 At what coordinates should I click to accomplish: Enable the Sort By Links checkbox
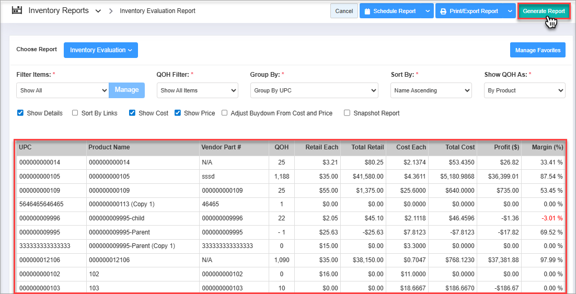pos(75,113)
